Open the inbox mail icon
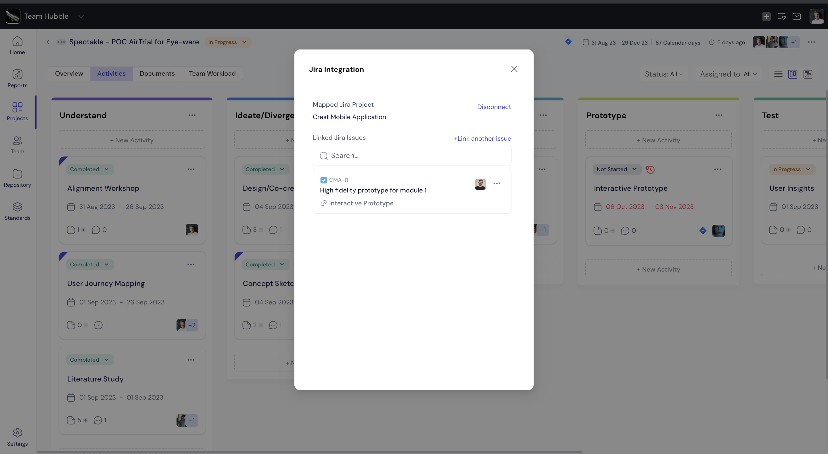This screenshot has height=454, width=828. [x=796, y=16]
